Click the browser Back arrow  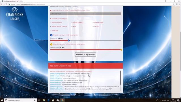1,4
